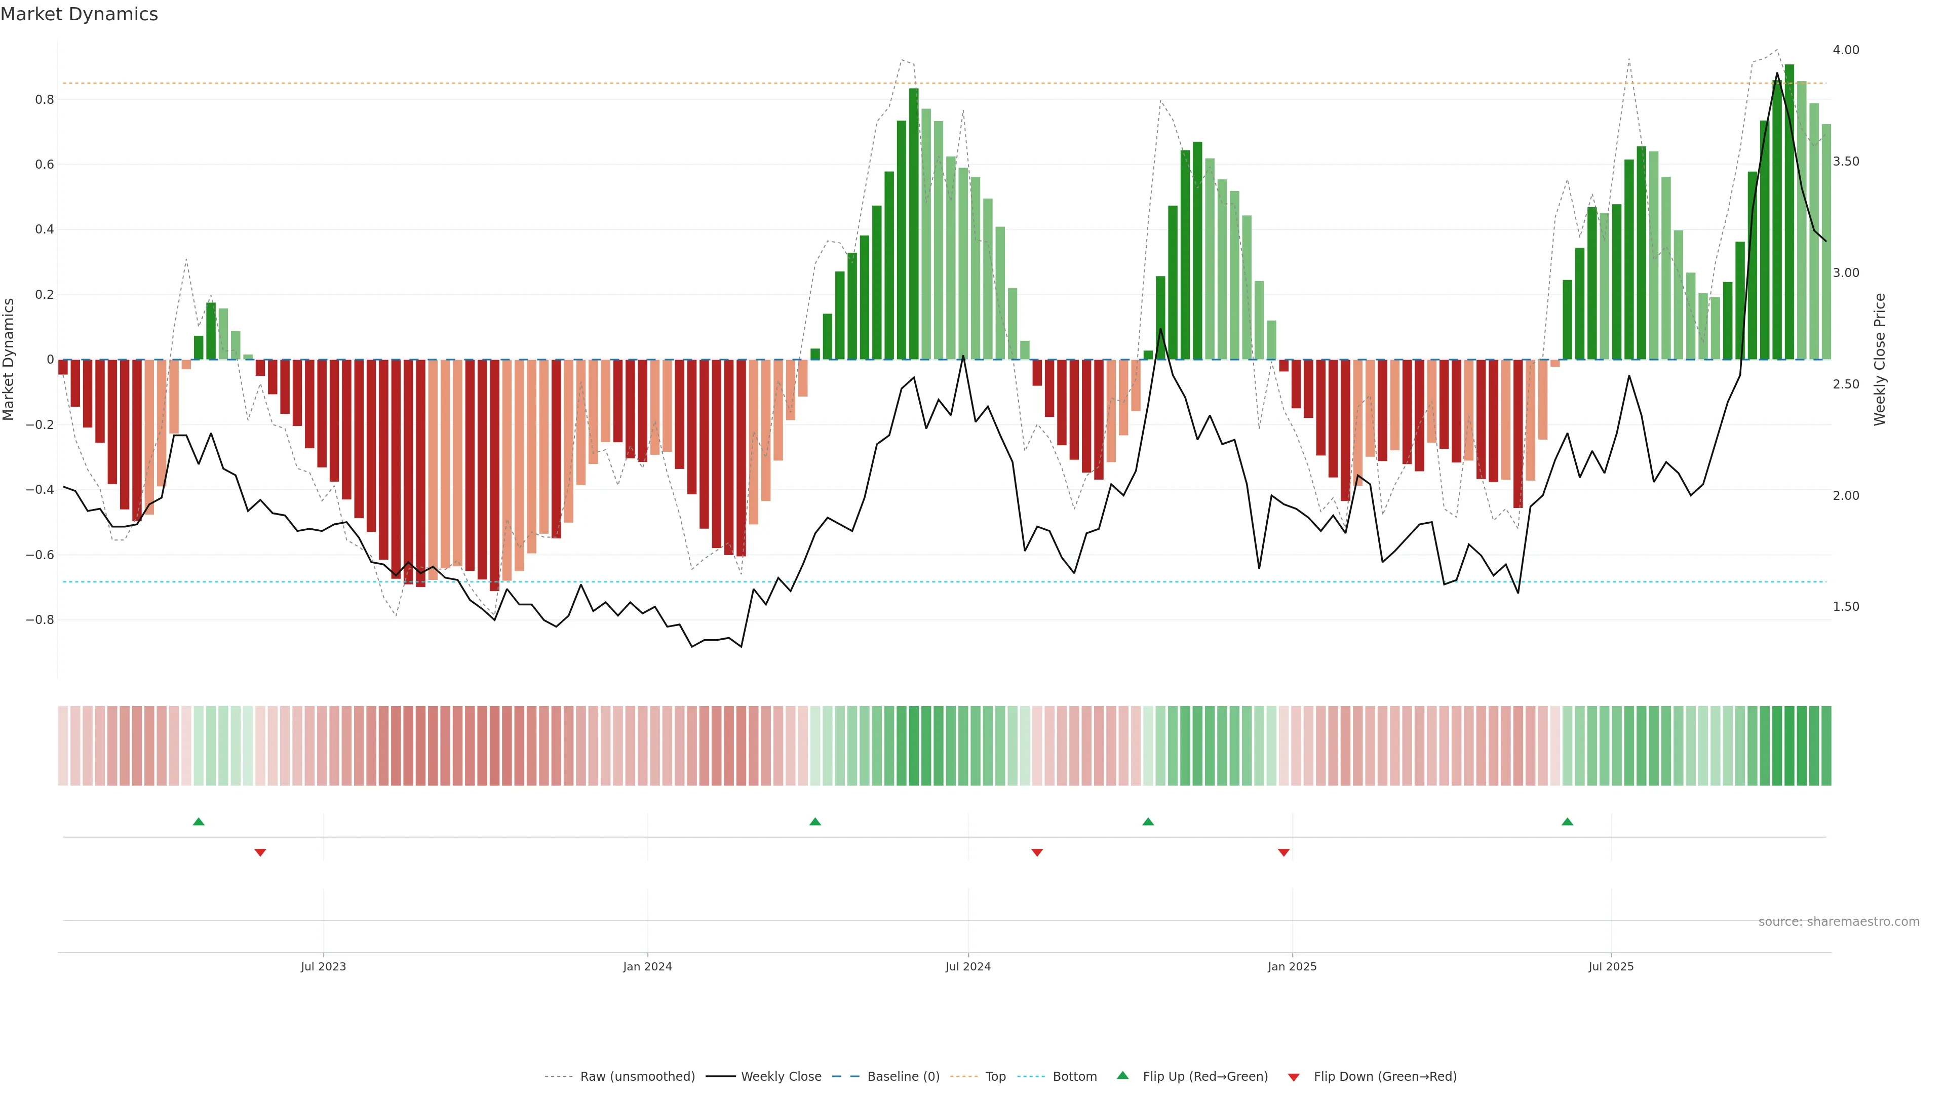Click the flip-up marker between Jan 2024 and Jul 2024

click(x=814, y=822)
